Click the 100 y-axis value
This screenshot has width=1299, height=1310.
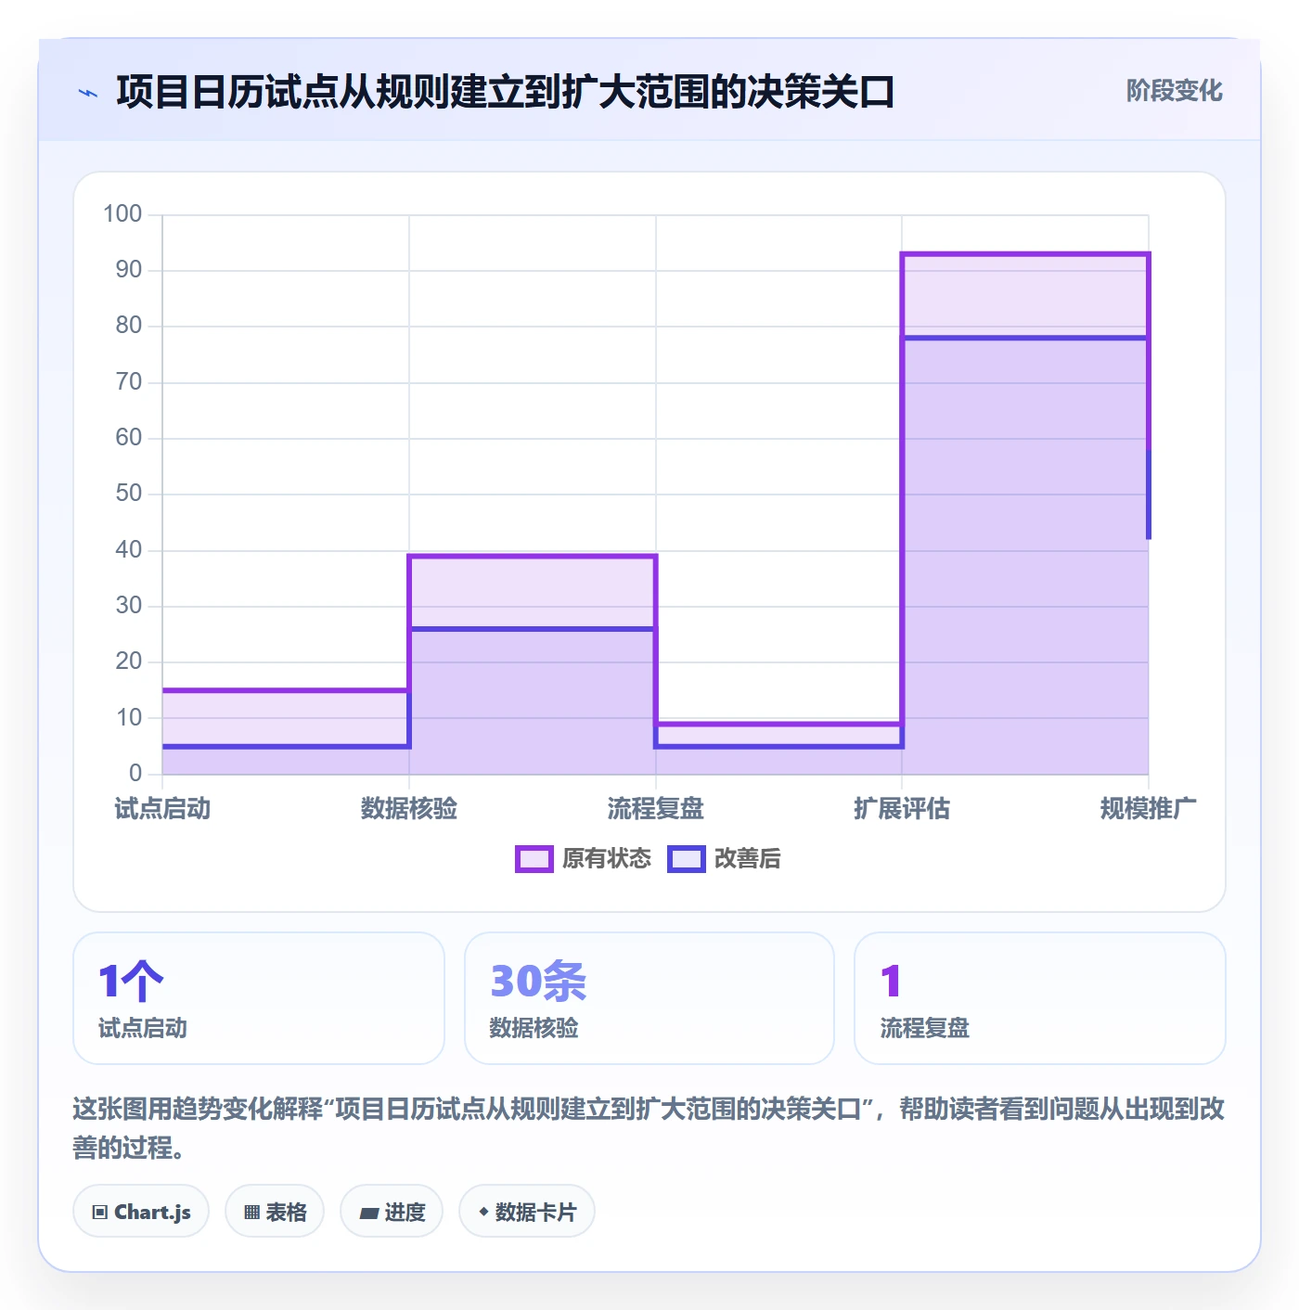tap(122, 214)
